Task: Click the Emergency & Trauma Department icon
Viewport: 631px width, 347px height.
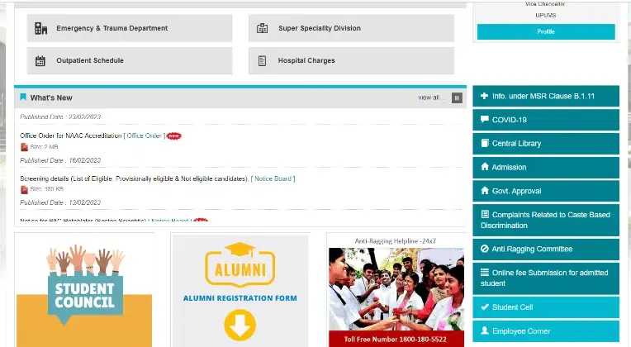Action: [40, 28]
